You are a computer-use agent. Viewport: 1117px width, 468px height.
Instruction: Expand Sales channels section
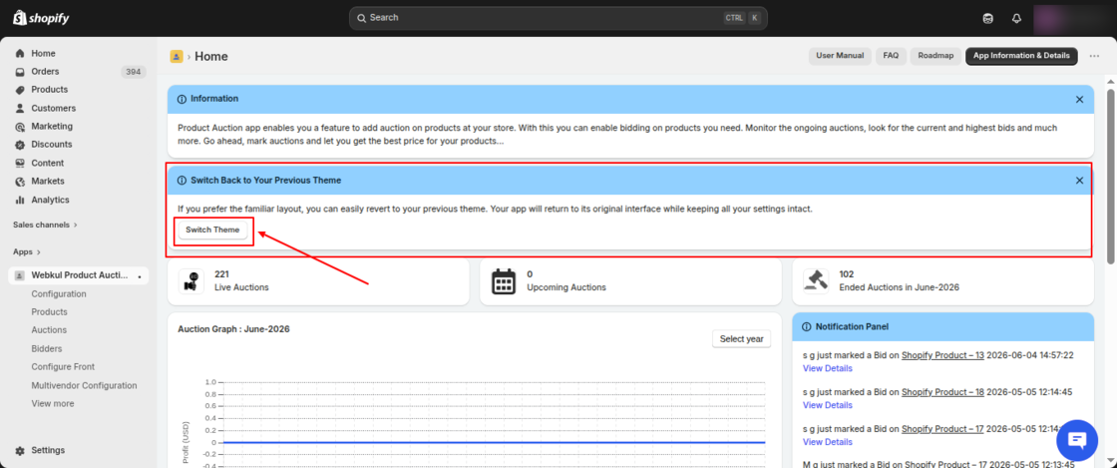coord(45,225)
